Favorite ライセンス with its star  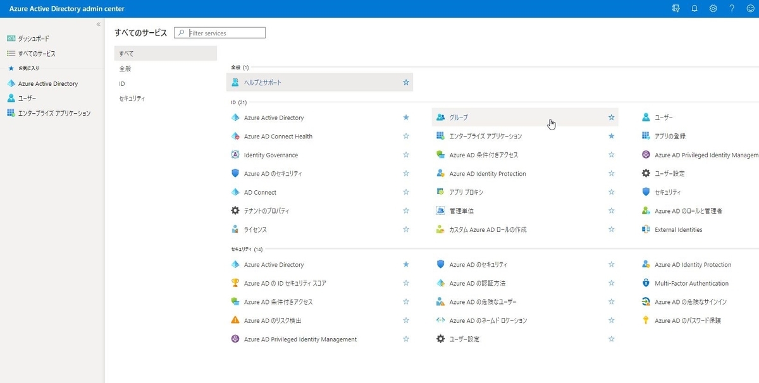tap(406, 229)
